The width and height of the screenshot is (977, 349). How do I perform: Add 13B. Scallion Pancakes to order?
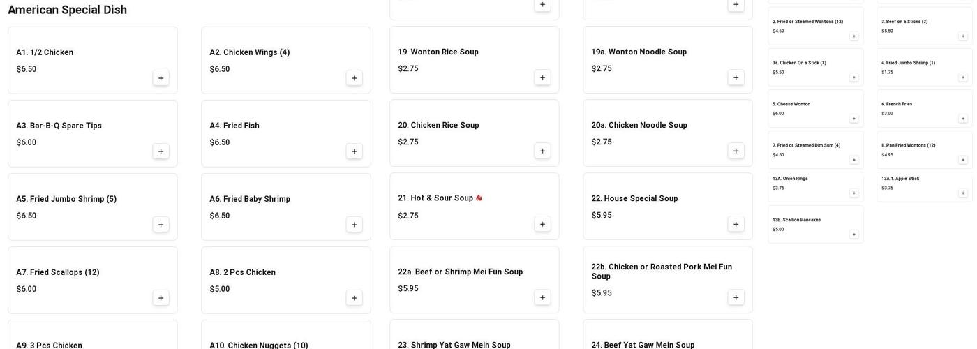[x=853, y=235]
